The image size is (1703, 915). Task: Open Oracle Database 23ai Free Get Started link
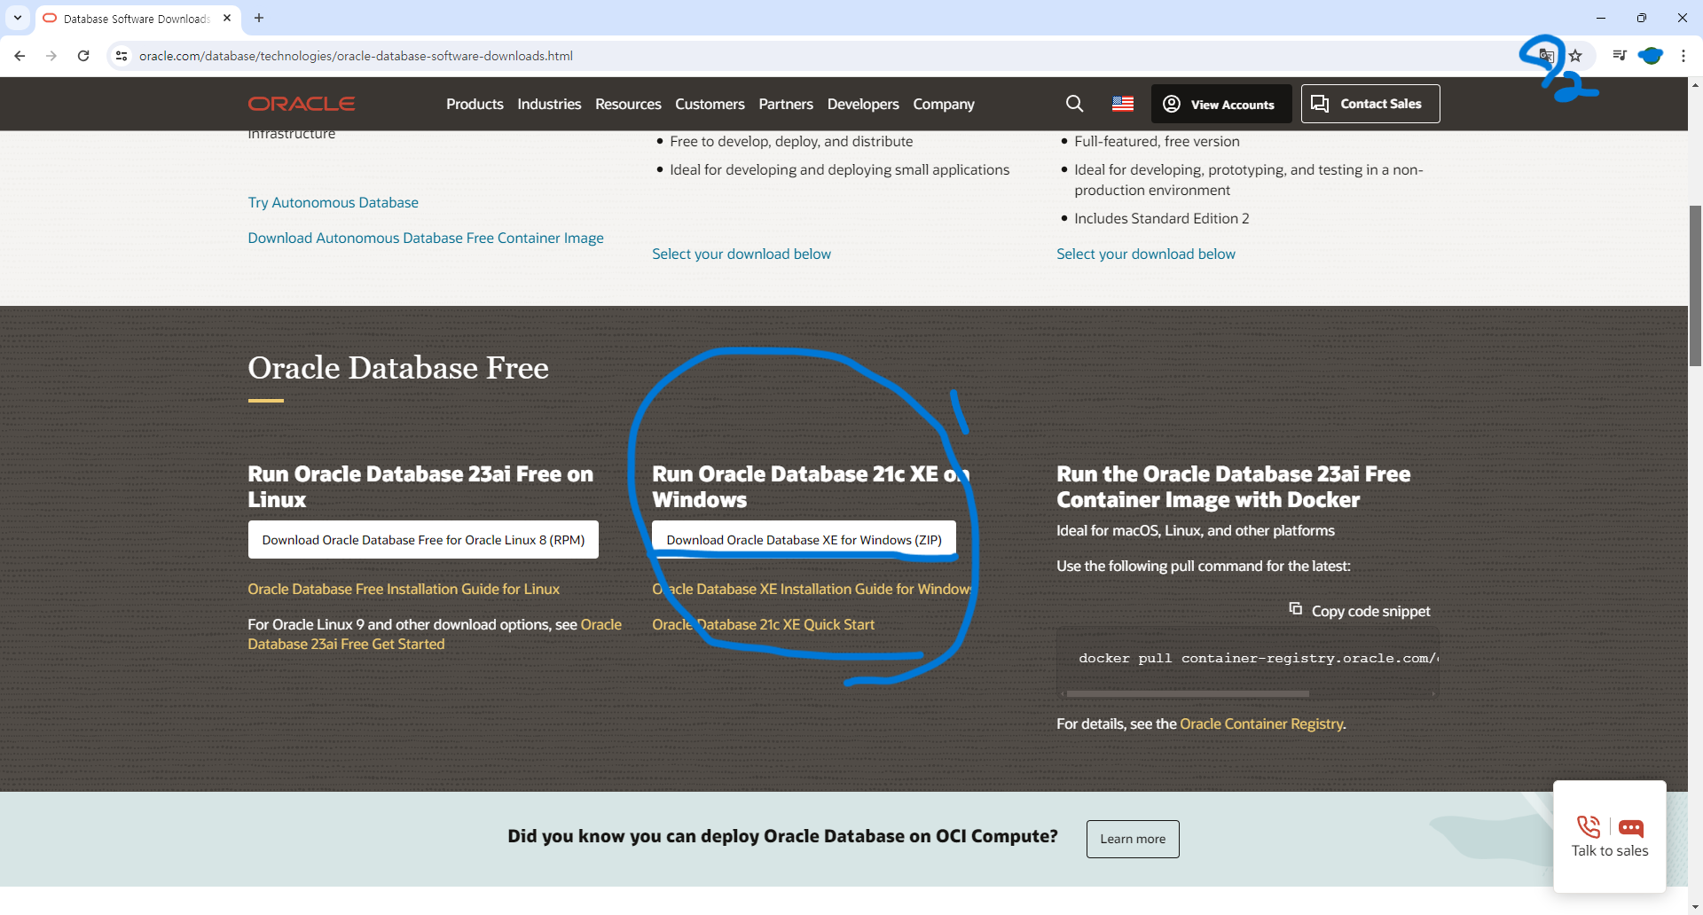click(435, 634)
